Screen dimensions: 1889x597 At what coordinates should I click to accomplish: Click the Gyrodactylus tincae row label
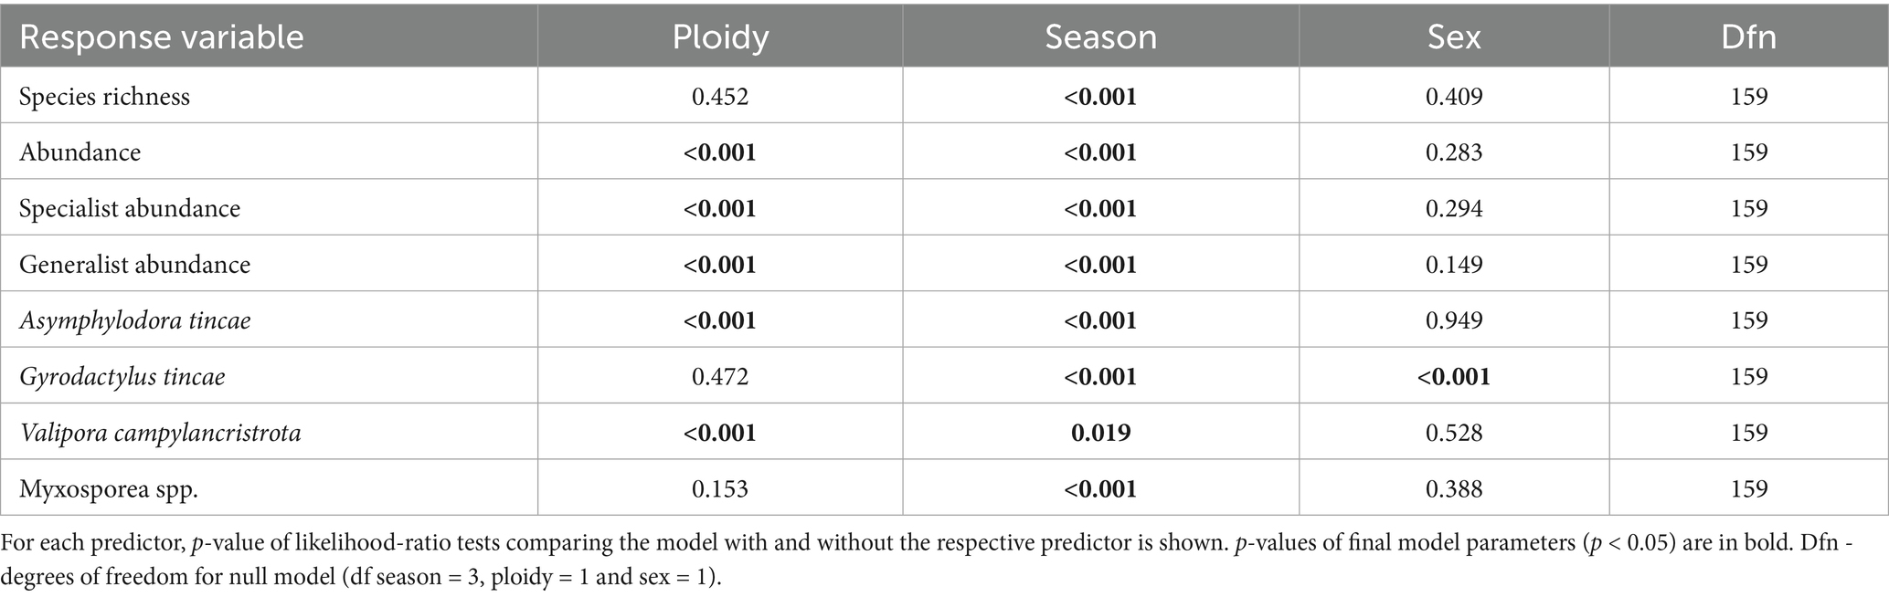pyautogui.click(x=122, y=377)
